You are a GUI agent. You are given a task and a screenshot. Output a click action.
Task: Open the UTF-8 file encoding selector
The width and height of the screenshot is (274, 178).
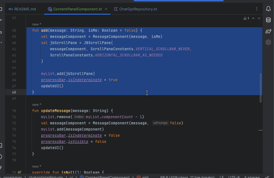click(x=234, y=177)
